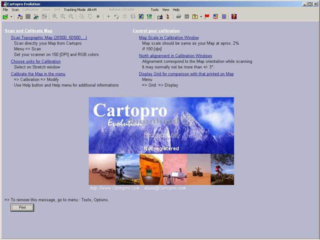Click the green open folder icon
Screen dimensions: 320x240
pyautogui.click(x=5, y=16)
